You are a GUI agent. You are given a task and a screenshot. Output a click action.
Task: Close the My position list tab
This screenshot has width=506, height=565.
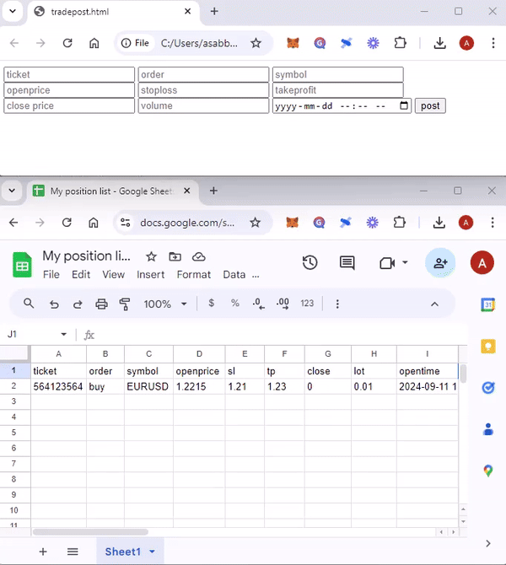[x=186, y=191]
